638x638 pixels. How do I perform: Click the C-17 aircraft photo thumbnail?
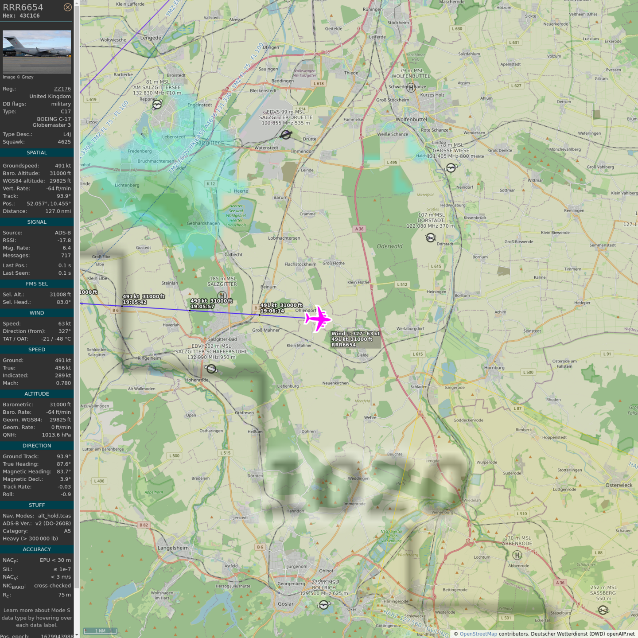point(37,52)
